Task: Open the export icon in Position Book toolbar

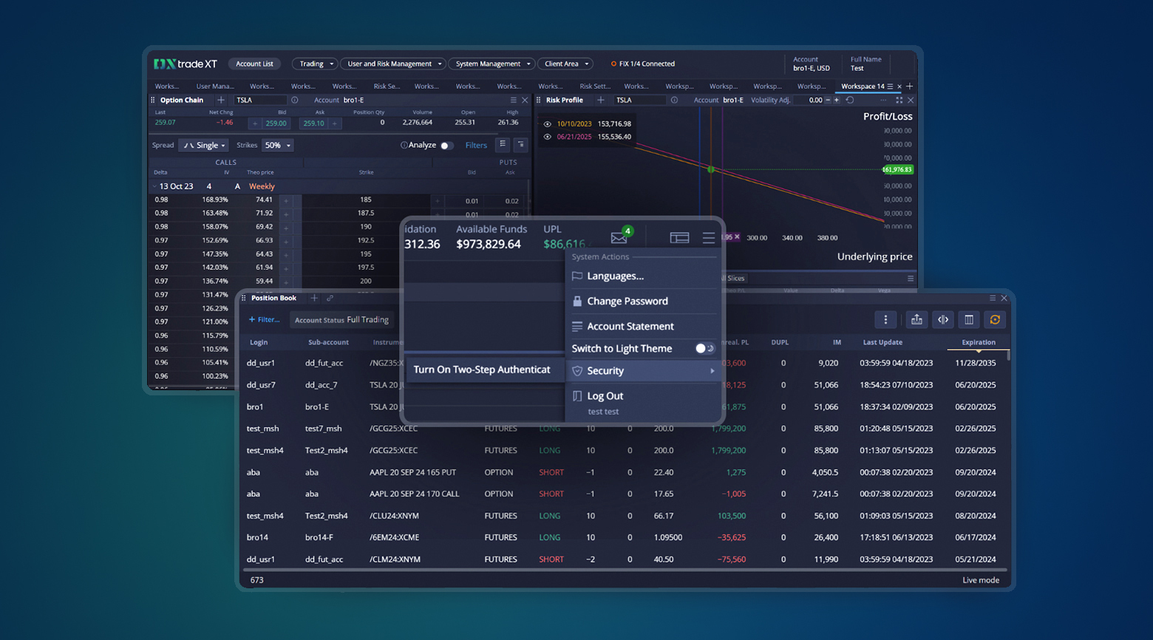Action: coord(916,319)
